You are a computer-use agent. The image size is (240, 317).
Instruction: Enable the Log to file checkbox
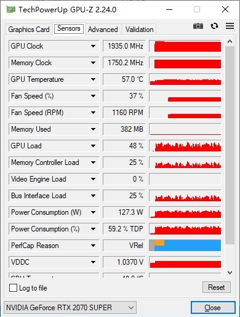pos(13,288)
